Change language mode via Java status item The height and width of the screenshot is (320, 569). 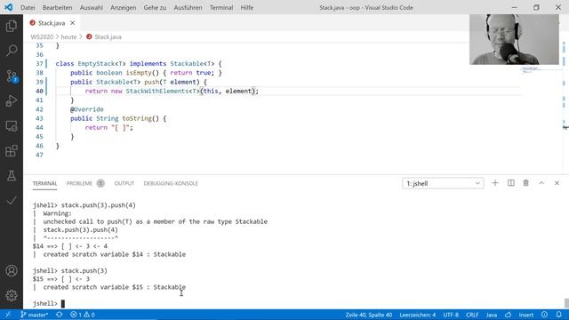click(492, 315)
